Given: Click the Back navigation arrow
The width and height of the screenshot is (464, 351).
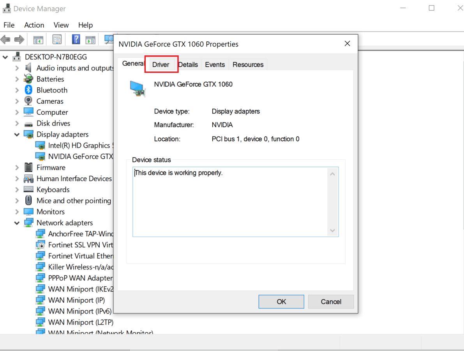Looking at the screenshot, I should tap(5, 39).
